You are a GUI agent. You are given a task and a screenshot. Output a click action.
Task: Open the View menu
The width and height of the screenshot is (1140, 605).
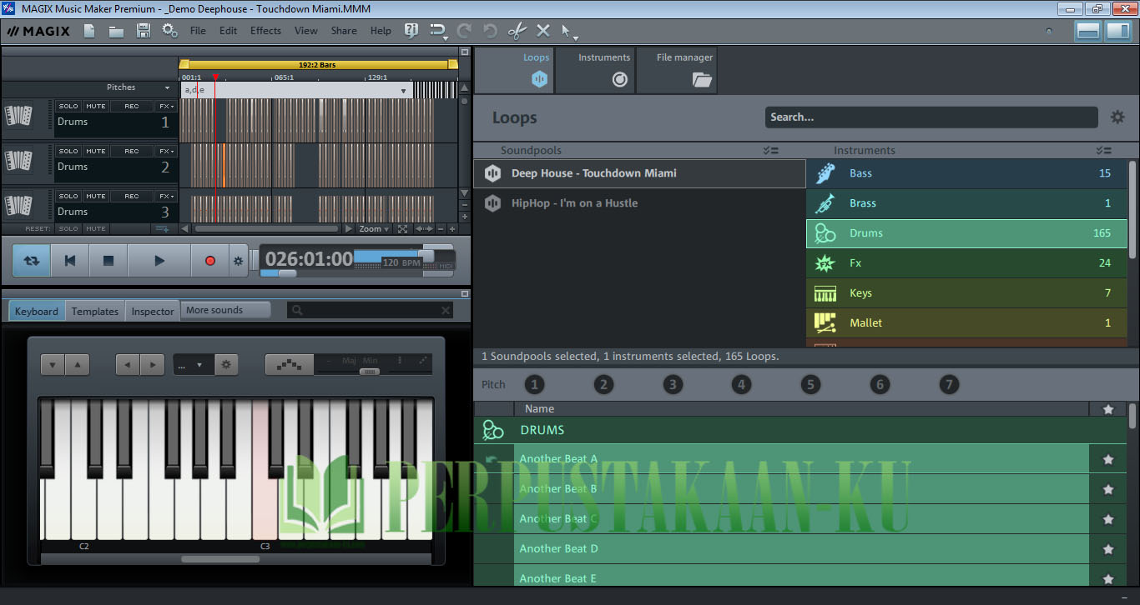pyautogui.click(x=305, y=31)
